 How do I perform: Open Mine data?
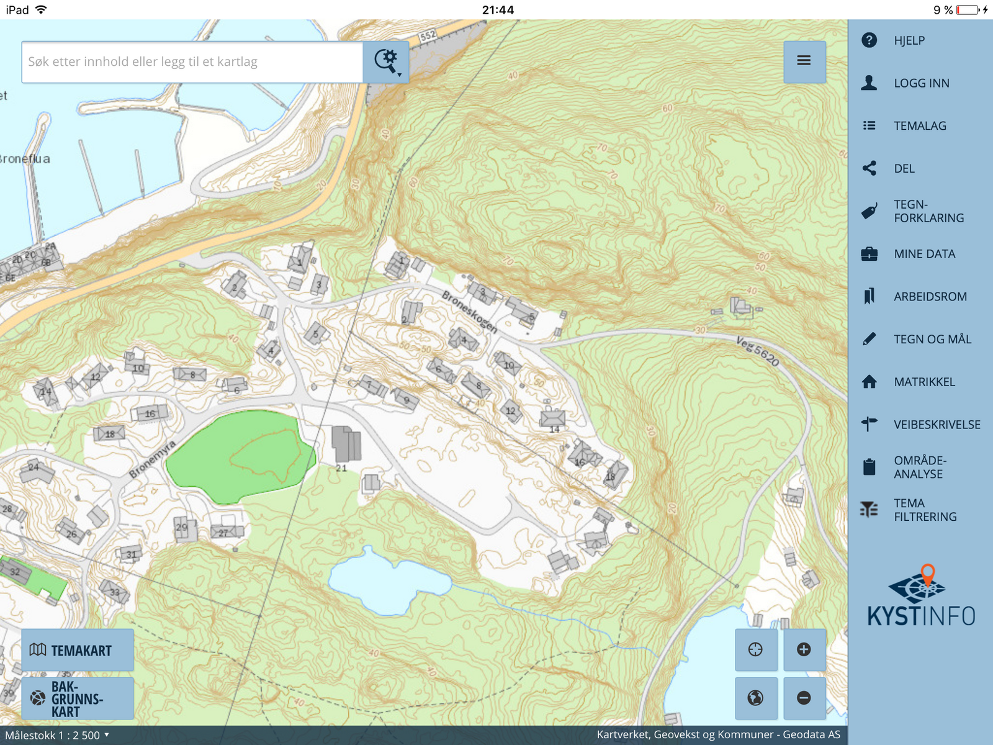click(924, 254)
